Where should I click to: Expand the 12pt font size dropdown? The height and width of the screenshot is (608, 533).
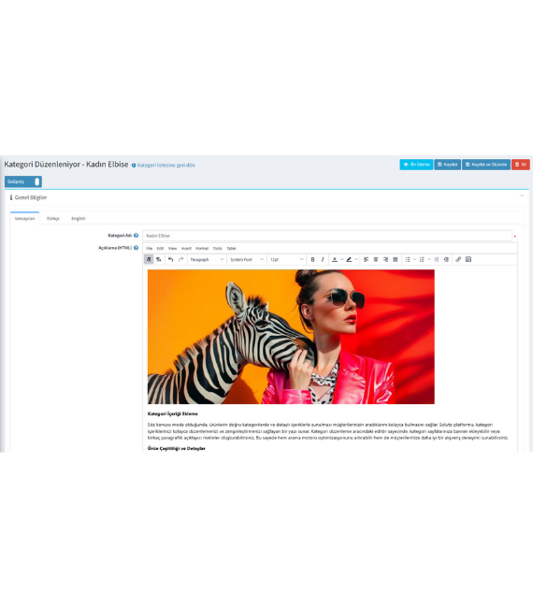click(286, 259)
